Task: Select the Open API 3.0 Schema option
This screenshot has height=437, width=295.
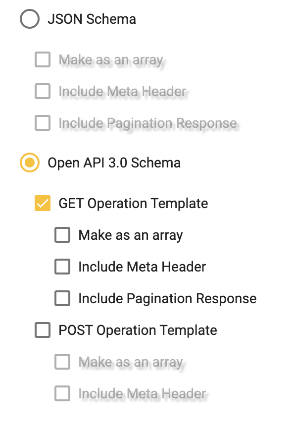Action: pyautogui.click(x=29, y=163)
